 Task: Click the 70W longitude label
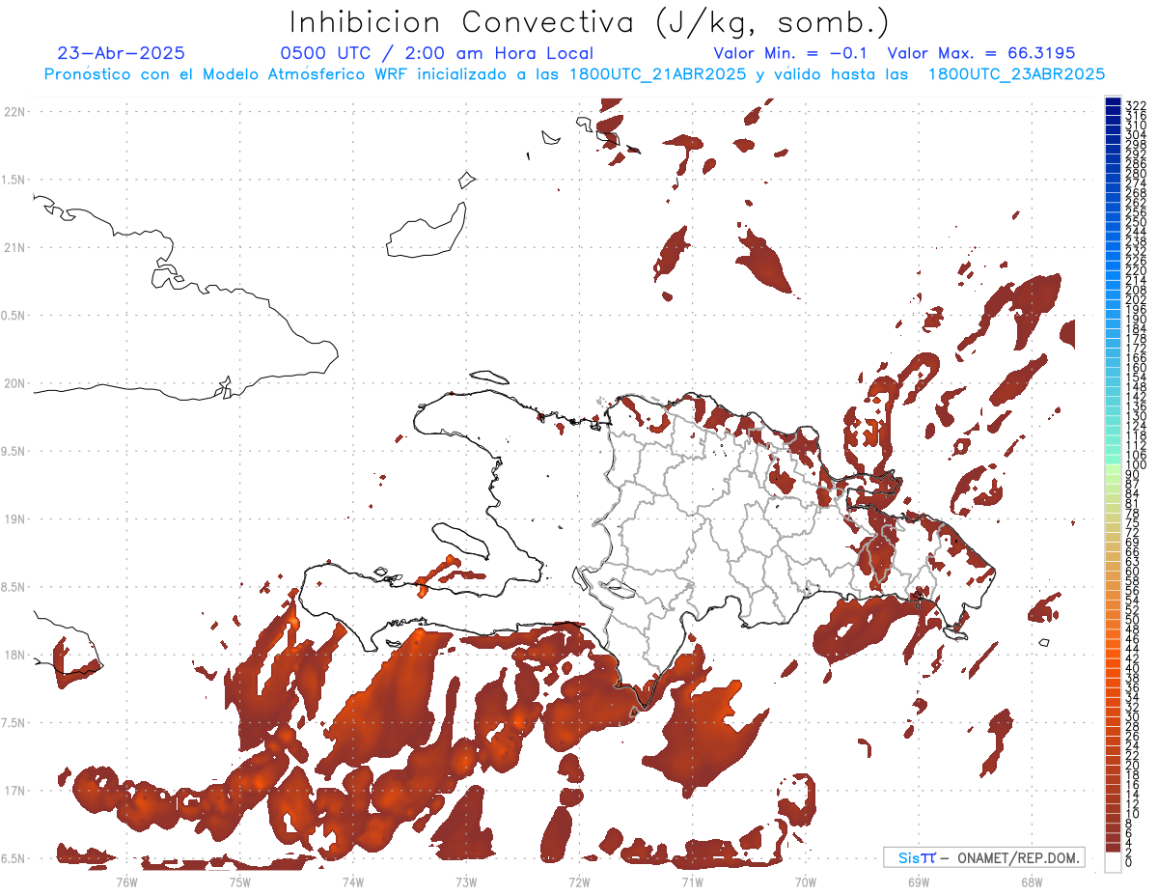(806, 881)
